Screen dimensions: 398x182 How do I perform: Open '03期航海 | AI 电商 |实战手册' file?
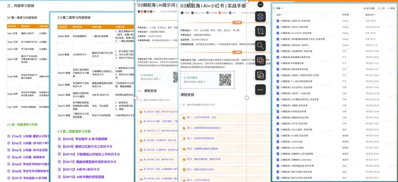(x=294, y=136)
